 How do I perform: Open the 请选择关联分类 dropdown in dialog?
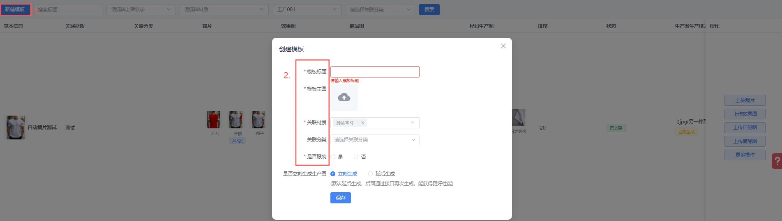pos(375,140)
